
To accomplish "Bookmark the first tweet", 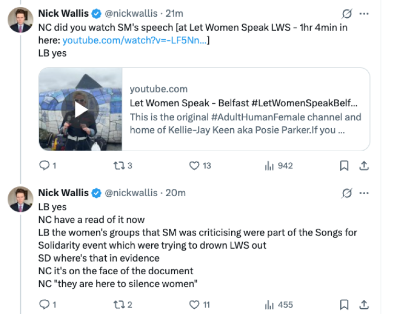I will click(344, 166).
